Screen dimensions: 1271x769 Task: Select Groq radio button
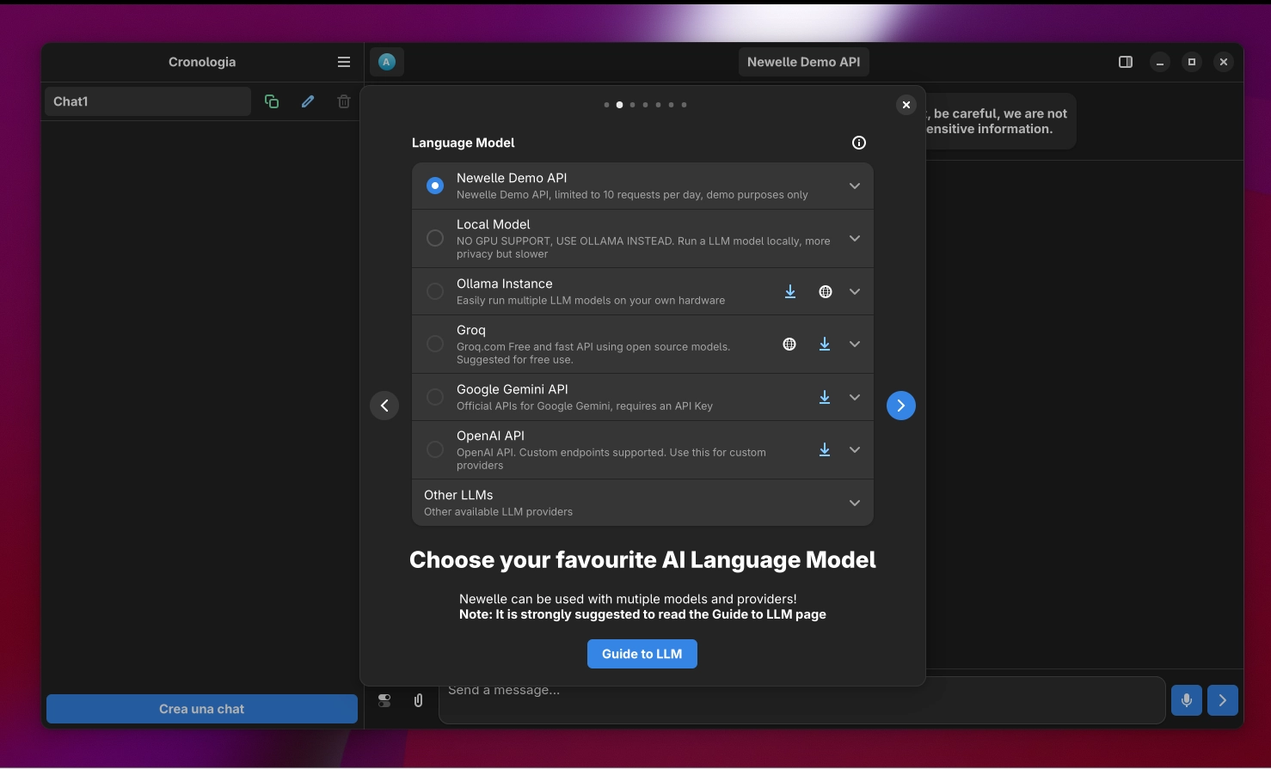(435, 344)
